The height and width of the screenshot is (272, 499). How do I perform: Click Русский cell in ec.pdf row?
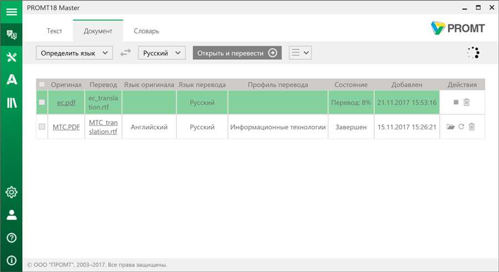[x=202, y=103]
